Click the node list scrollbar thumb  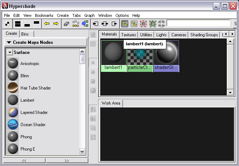point(82,59)
